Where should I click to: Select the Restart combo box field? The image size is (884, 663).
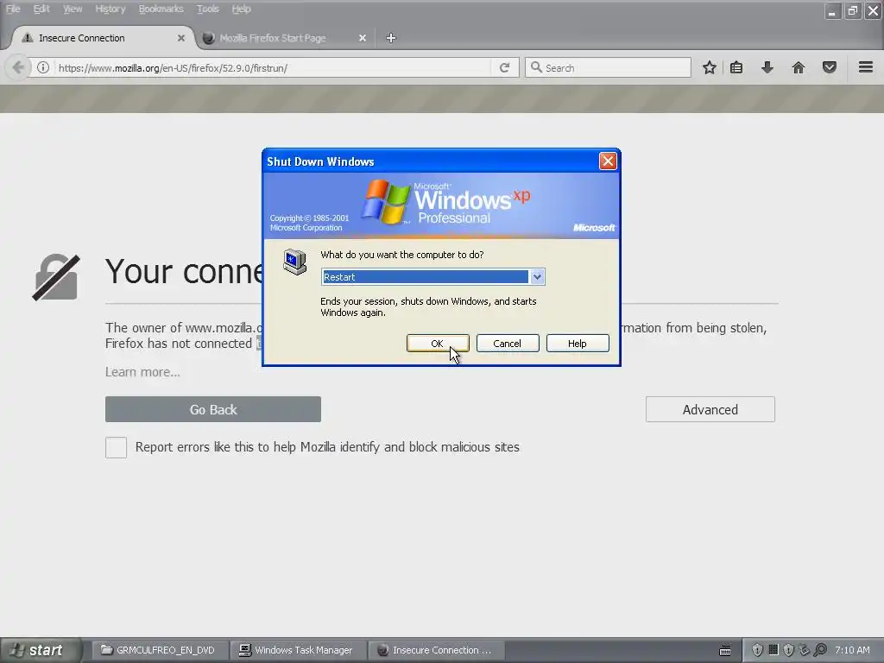[x=433, y=277]
